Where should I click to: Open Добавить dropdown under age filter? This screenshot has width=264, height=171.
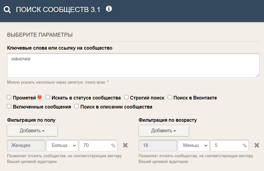(163, 131)
